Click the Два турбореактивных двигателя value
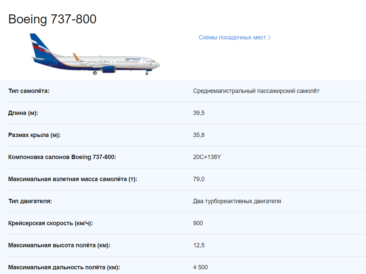 (x=237, y=201)
